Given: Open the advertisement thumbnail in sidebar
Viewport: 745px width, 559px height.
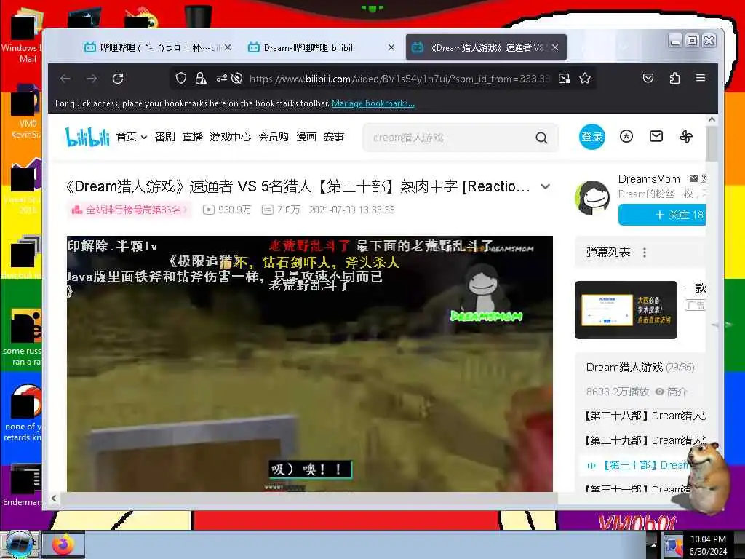Looking at the screenshot, I should (626, 310).
